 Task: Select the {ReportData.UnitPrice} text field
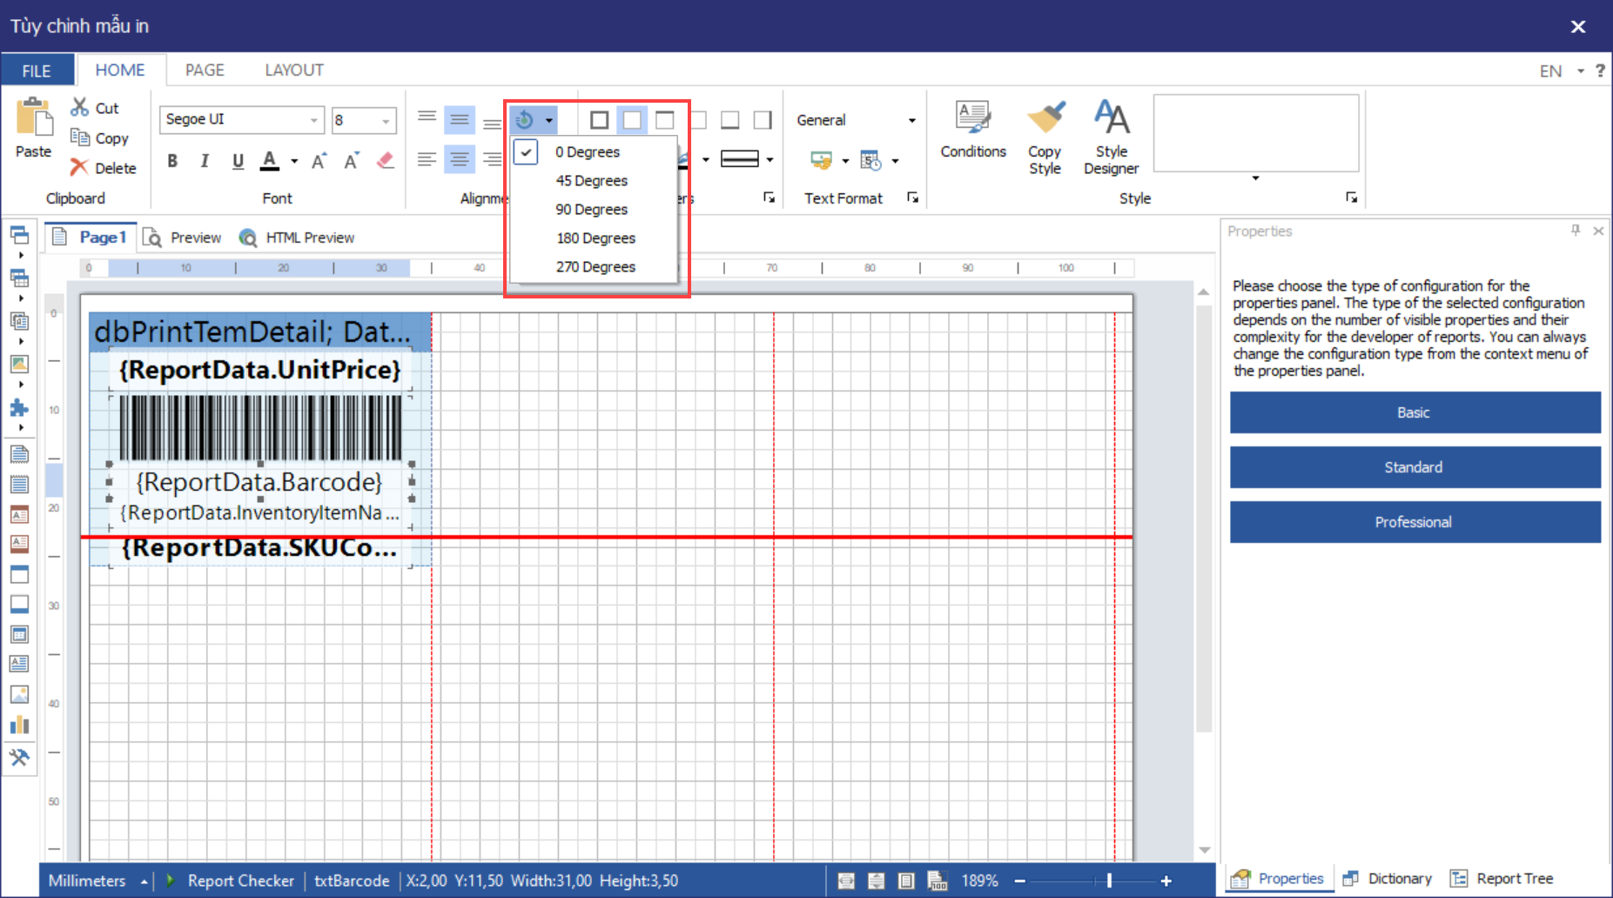(x=259, y=371)
